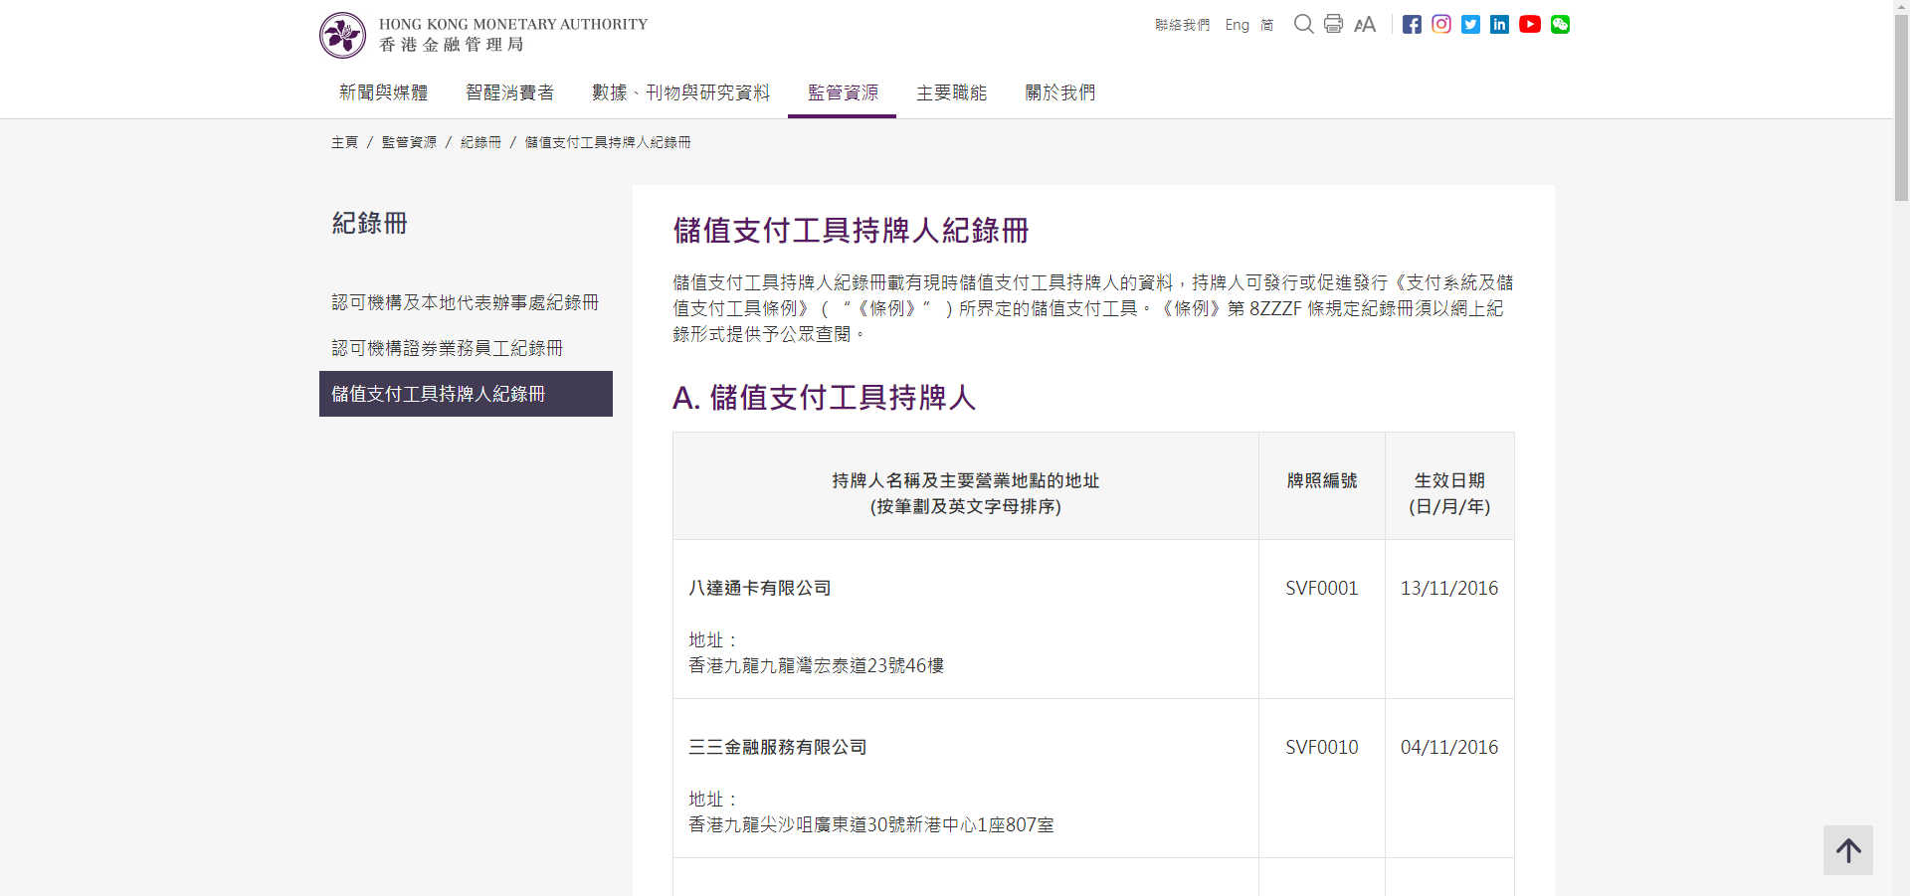
Task: Click the printer icon in the header
Action: 1333,24
